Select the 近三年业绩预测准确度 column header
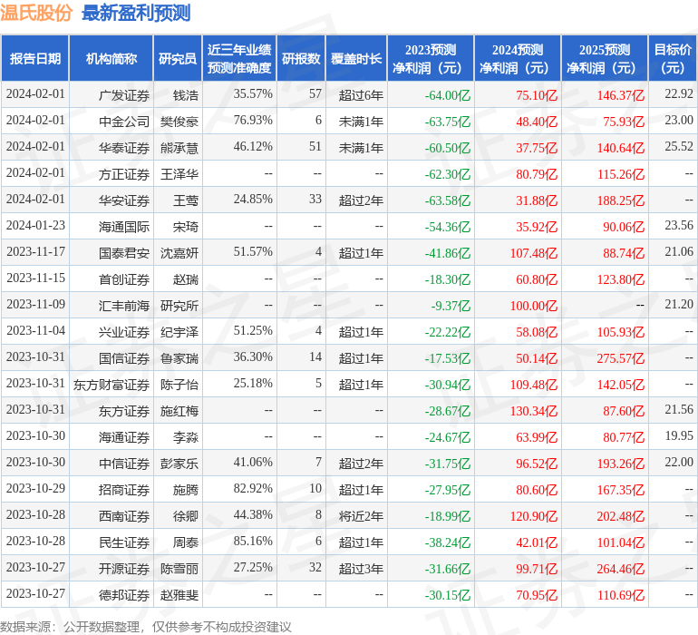This screenshot has width=698, height=635. pos(239,58)
